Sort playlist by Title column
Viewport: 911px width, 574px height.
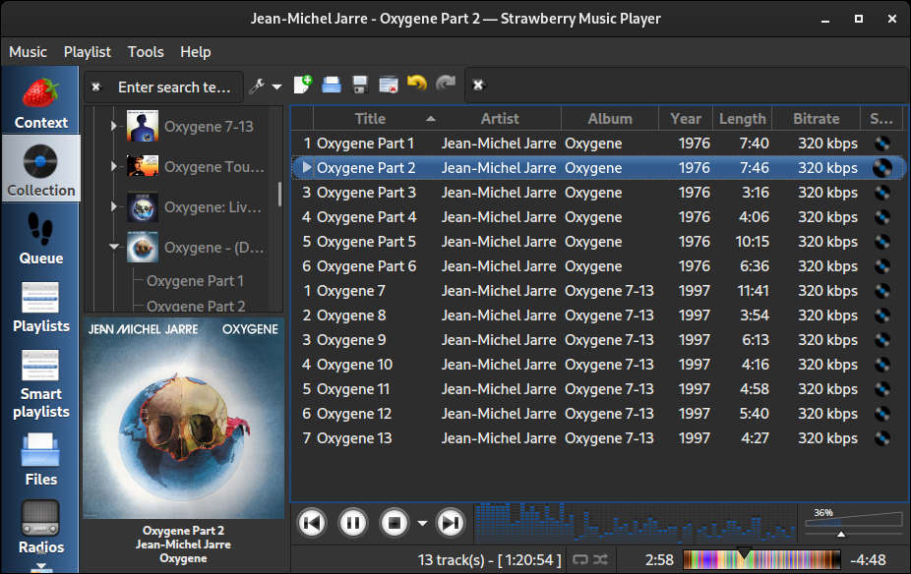click(x=370, y=119)
